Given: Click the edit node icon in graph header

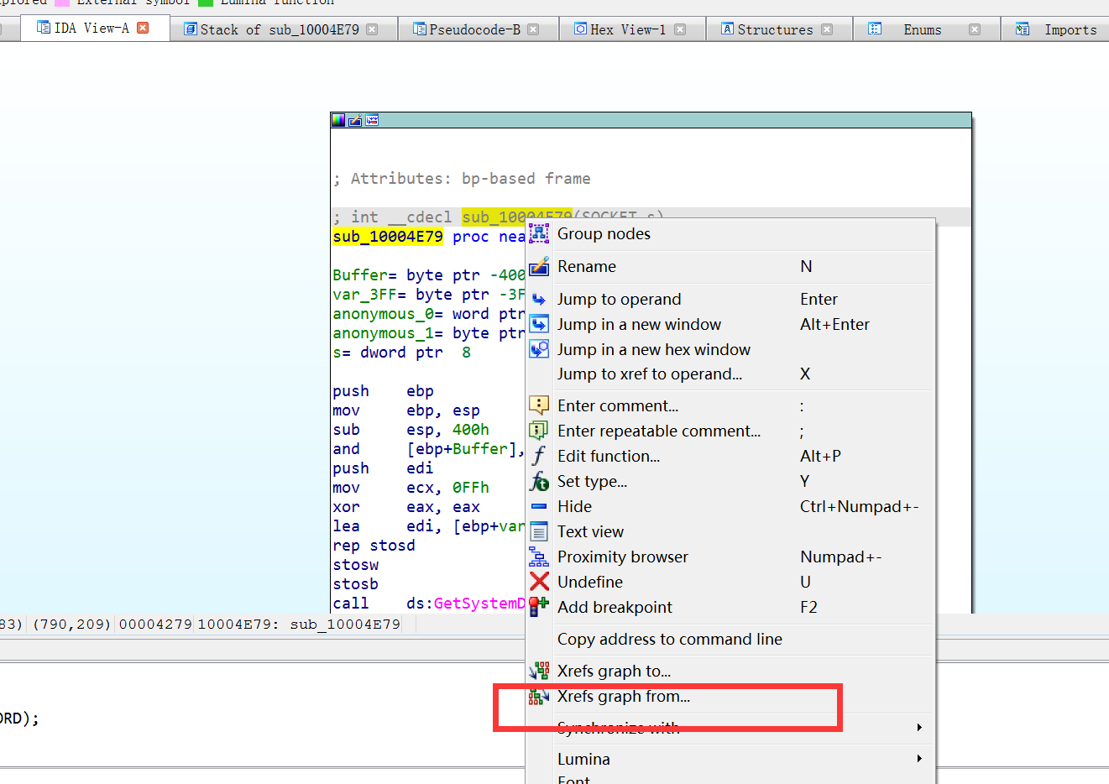Looking at the screenshot, I should tap(355, 120).
